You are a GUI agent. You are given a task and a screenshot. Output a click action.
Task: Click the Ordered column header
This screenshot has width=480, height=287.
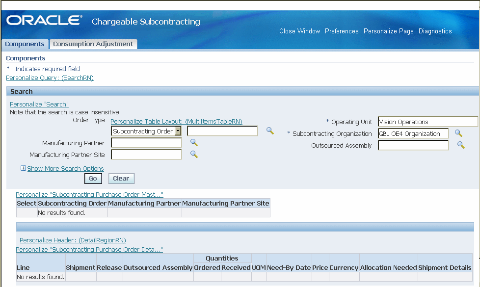(207, 267)
